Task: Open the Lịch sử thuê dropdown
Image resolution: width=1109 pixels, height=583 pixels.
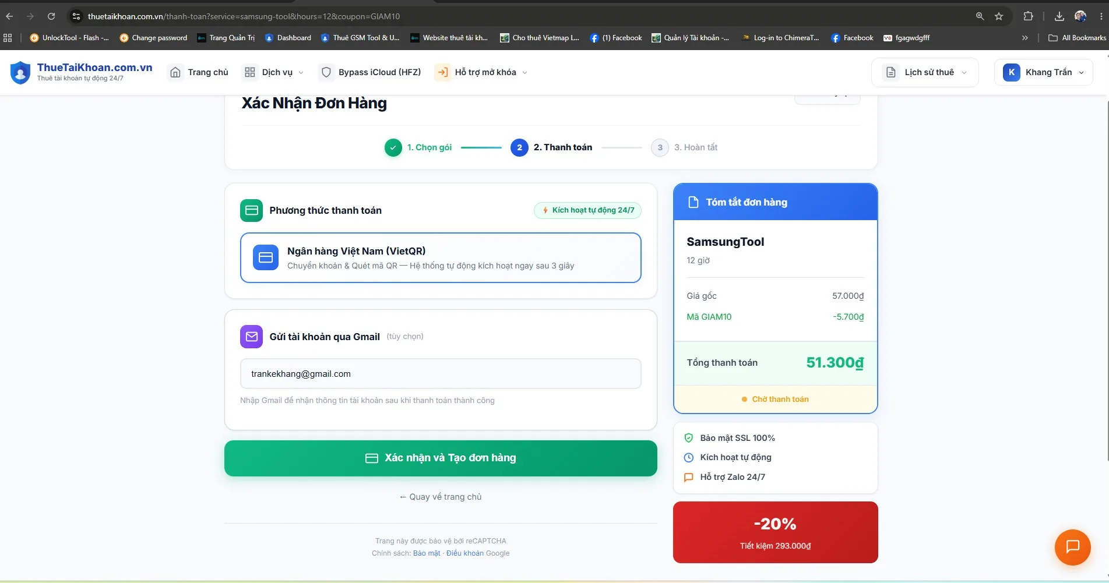Action: tap(925, 72)
